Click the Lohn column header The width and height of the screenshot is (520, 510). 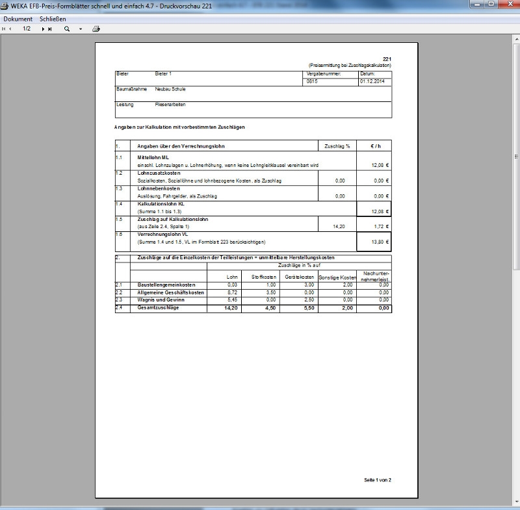[x=232, y=277]
